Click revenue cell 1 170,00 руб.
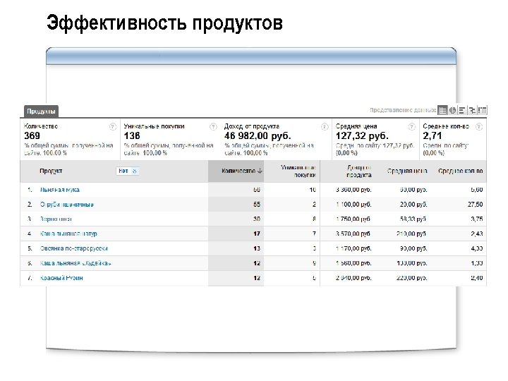Image resolution: width=508 pixels, height=381 pixels. tap(353, 248)
